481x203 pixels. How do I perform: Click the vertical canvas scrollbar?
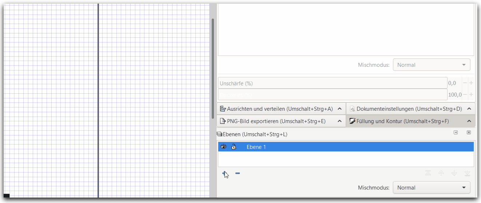[x=213, y=68]
